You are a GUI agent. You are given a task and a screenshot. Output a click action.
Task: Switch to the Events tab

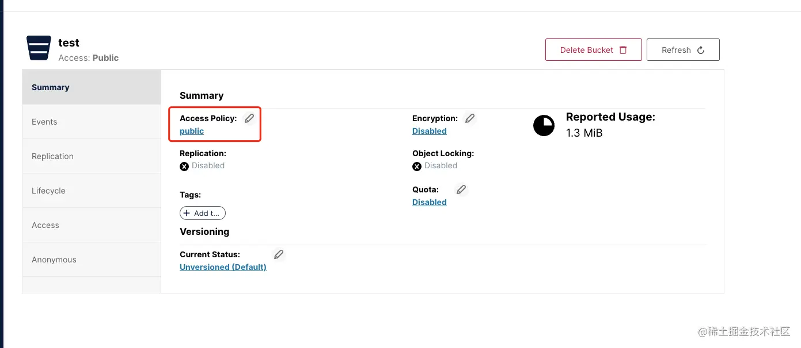(x=91, y=122)
